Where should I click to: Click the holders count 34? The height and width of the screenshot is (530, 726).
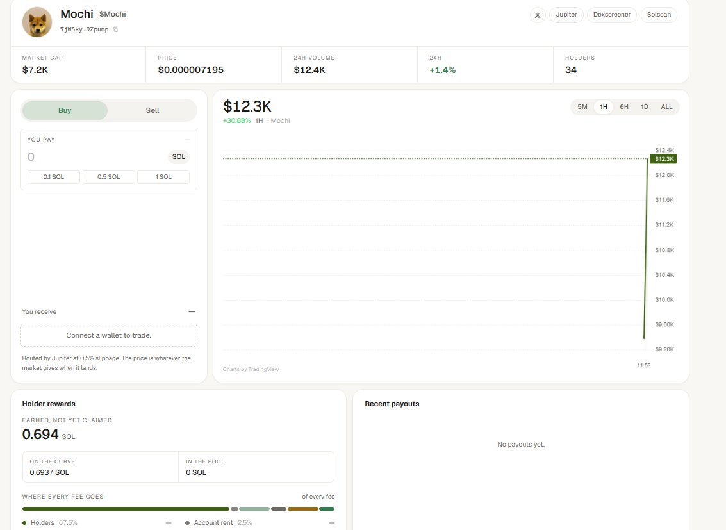coord(571,70)
